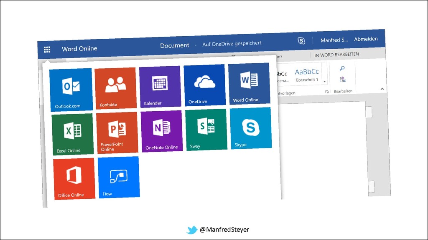Expand the styles gallery dropdown arrow

[324, 82]
